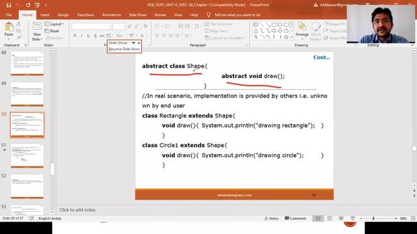Toggle Justify paragraph alignment
This screenshot has width=417, height=234.
pos(177,36)
